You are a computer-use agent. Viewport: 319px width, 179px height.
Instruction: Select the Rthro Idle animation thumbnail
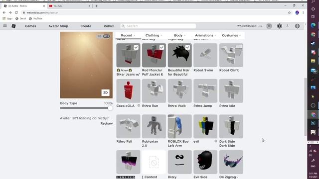pyautogui.click(x=231, y=90)
